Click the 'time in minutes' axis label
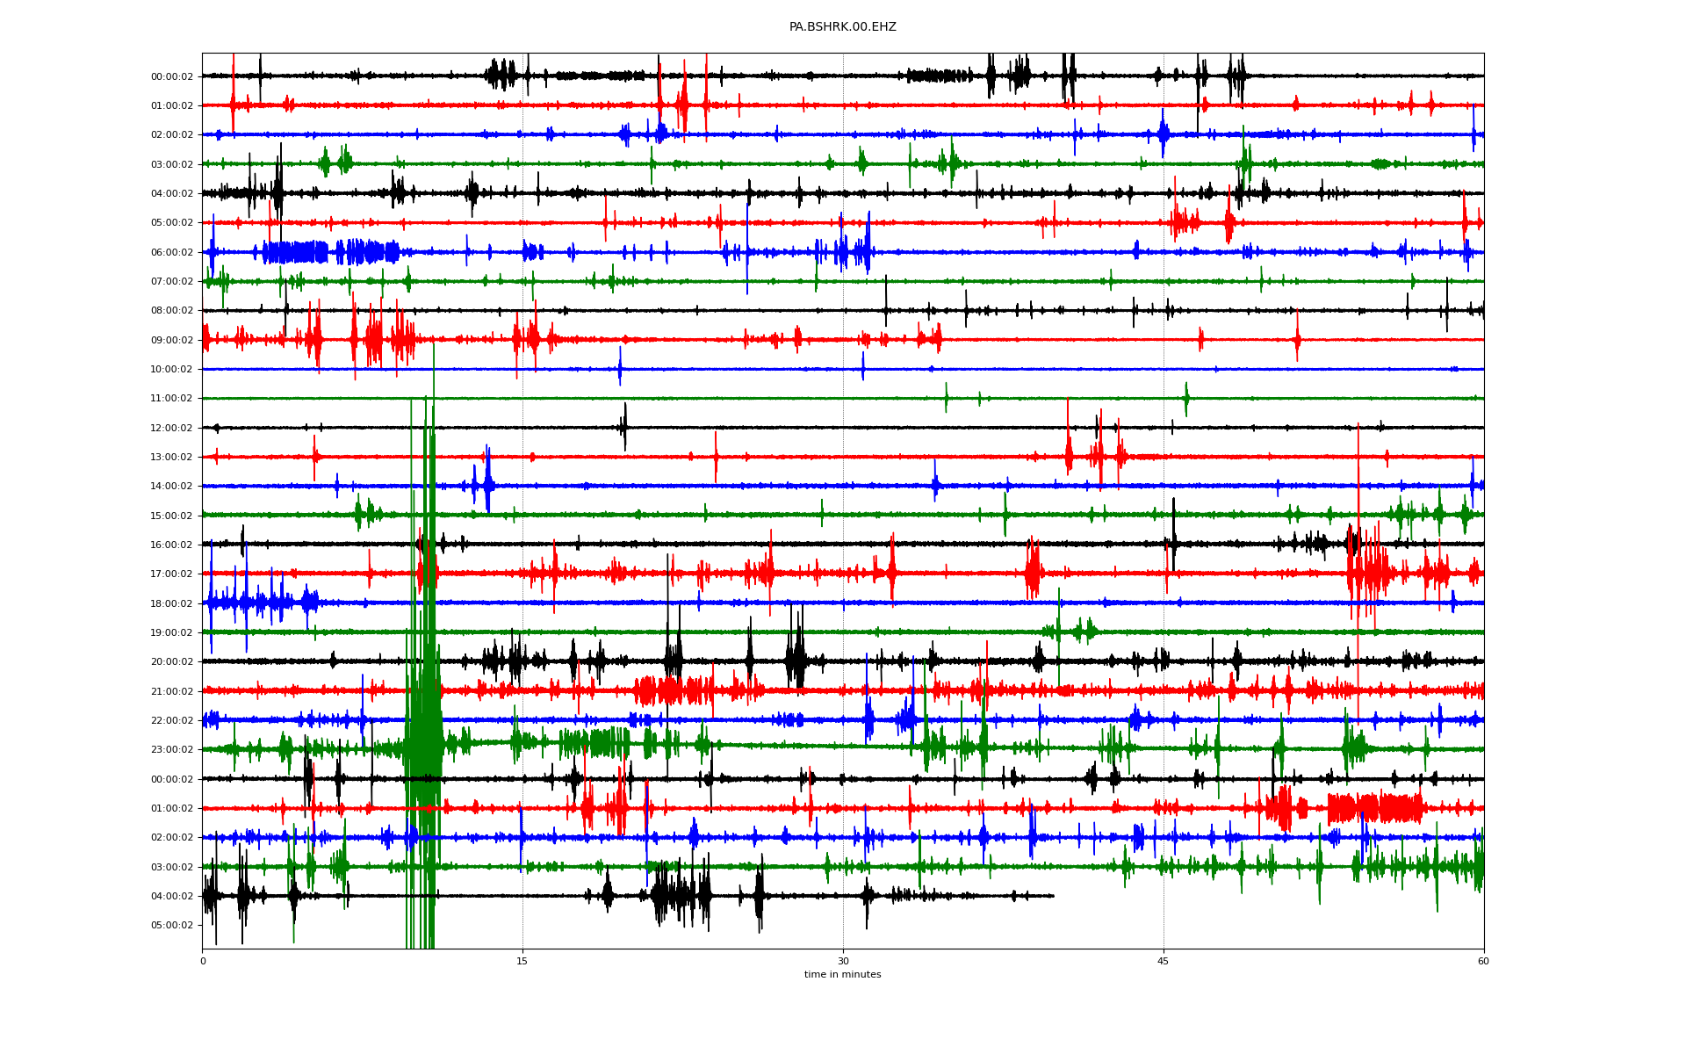This screenshot has height=1054, width=1686. point(842,975)
